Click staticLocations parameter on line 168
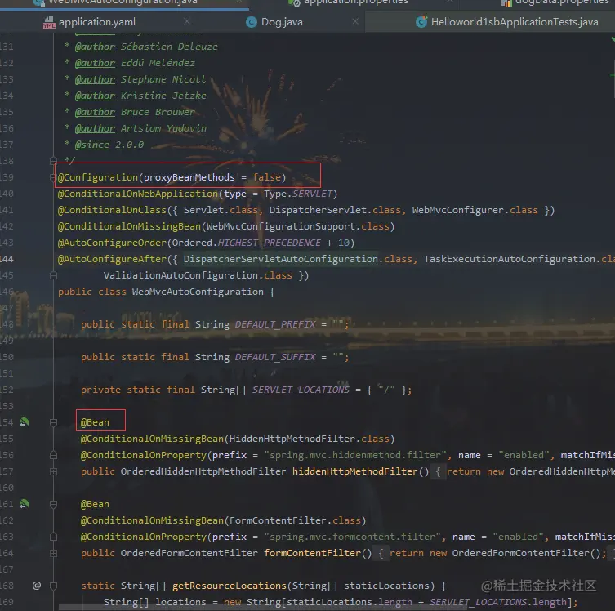The width and height of the screenshot is (615, 611). (x=386, y=586)
